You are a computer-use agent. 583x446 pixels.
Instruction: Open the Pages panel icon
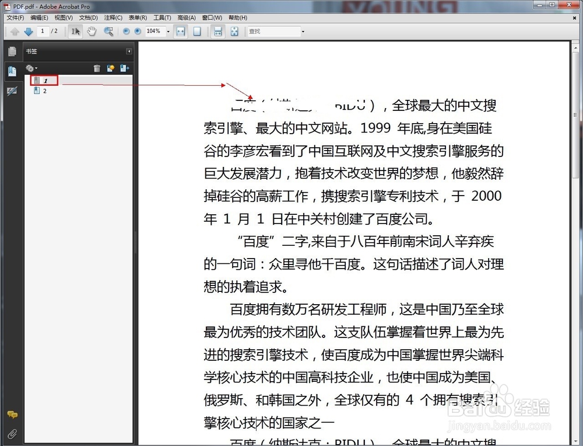(12, 51)
